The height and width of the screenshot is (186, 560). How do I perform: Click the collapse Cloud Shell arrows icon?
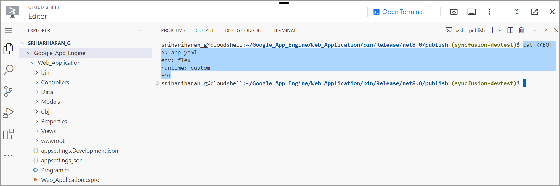pyautogui.click(x=517, y=12)
